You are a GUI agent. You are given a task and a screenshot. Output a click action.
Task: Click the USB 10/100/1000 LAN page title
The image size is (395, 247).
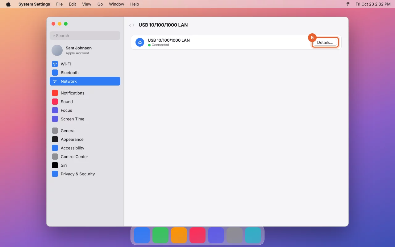163,25
